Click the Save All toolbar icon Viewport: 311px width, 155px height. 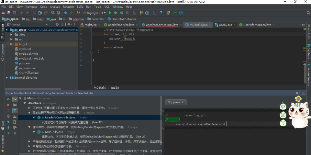[x=9, y=13]
